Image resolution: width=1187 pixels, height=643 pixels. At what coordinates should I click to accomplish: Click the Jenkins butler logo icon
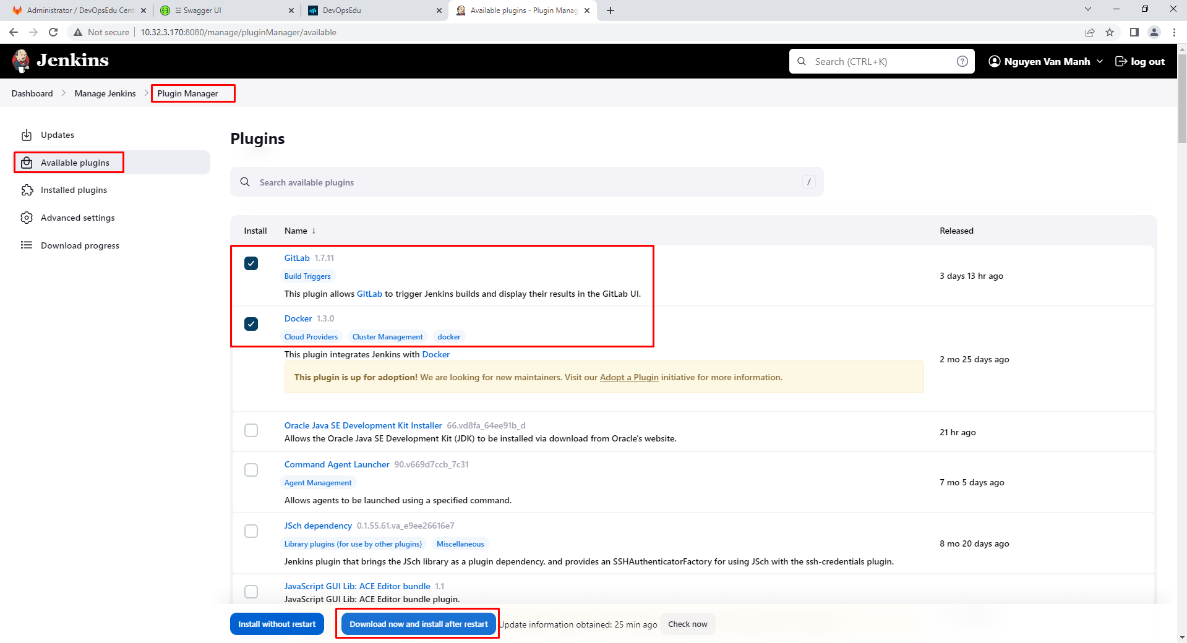pos(21,61)
